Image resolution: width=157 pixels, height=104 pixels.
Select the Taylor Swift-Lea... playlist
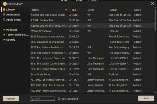pos(15,35)
